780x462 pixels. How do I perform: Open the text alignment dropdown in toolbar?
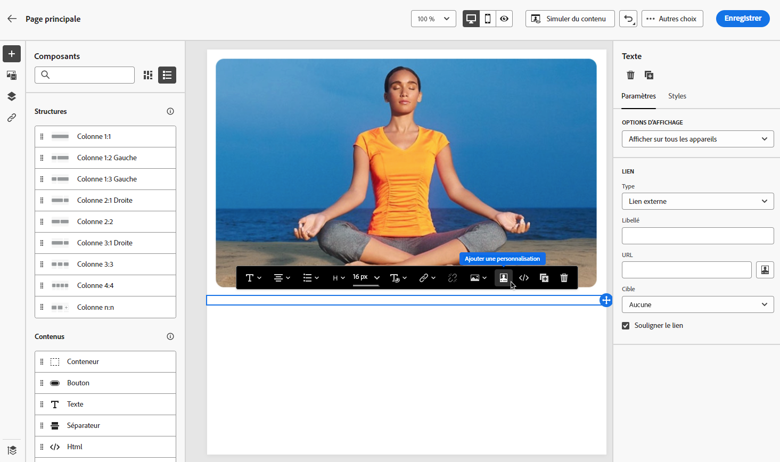(x=282, y=278)
